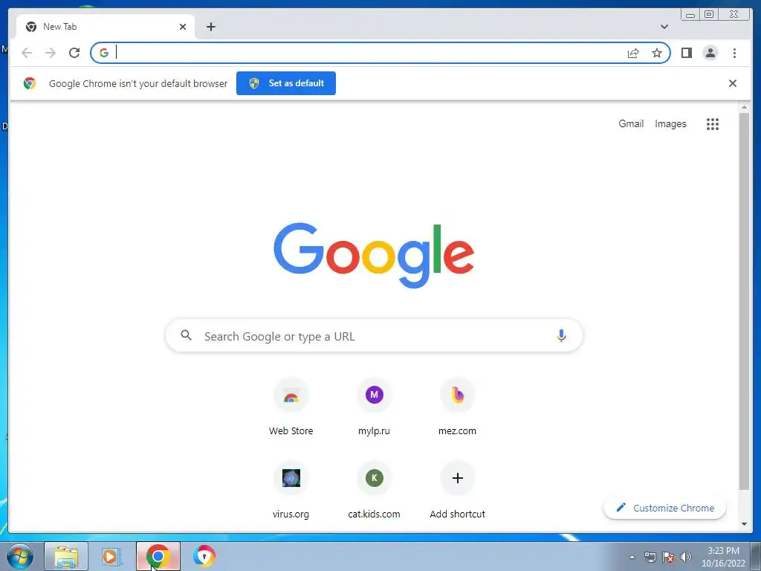Dismiss the default browser infobar
761x571 pixels.
(x=732, y=83)
